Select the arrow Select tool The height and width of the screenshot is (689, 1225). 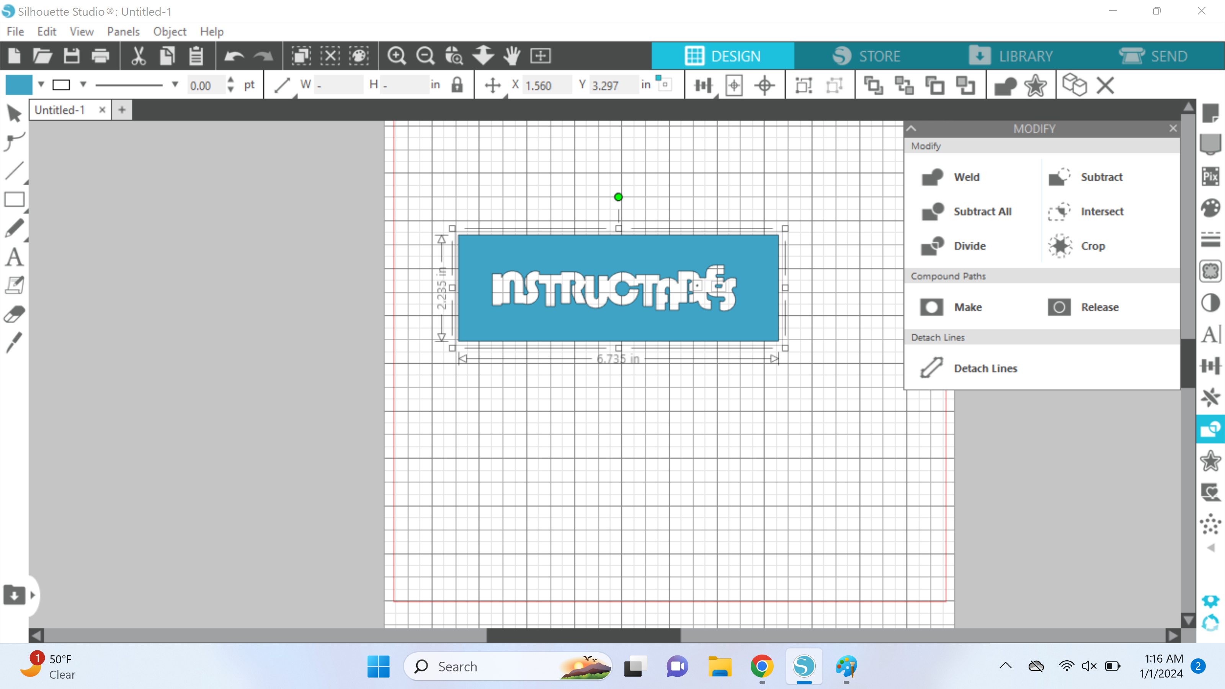point(14,114)
